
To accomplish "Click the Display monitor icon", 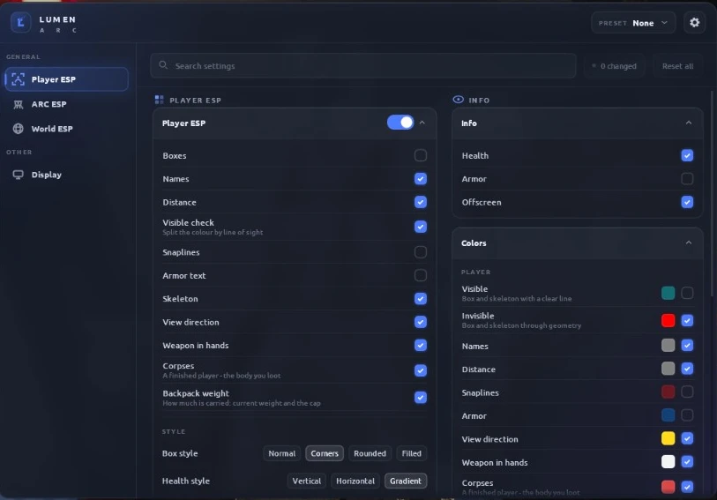I will pos(18,175).
